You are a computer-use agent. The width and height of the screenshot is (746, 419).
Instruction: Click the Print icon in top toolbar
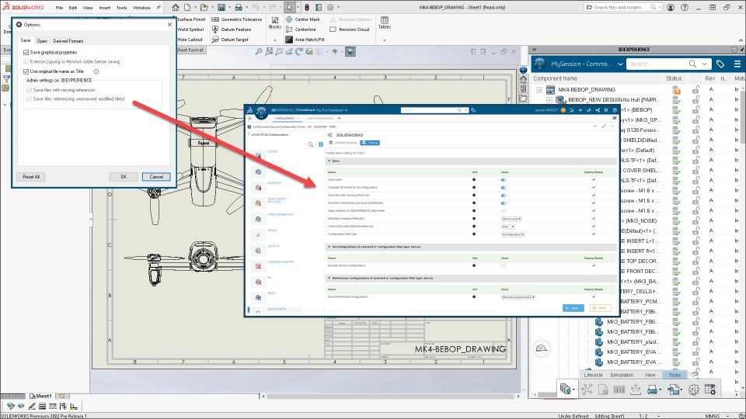click(x=239, y=7)
